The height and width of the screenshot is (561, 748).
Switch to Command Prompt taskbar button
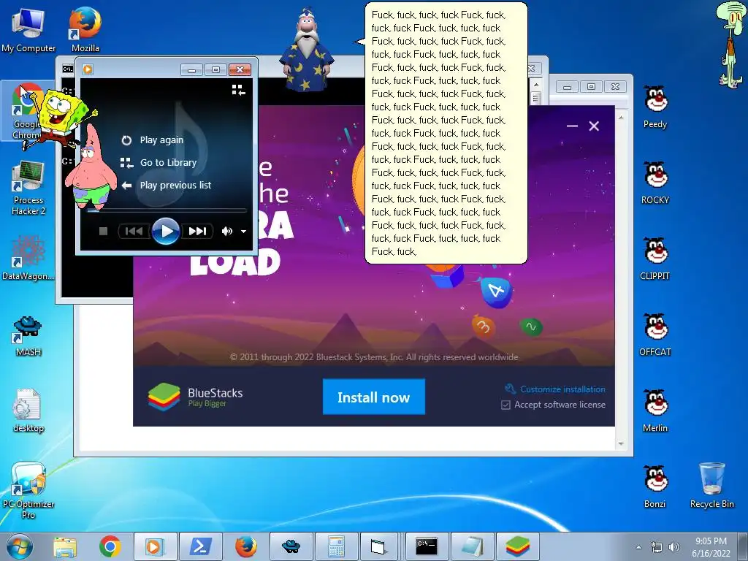tap(427, 546)
